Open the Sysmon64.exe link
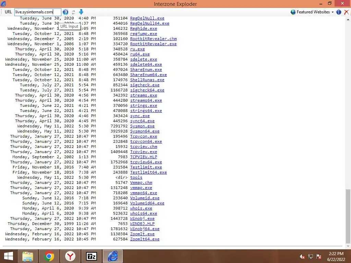 pos(145,131)
